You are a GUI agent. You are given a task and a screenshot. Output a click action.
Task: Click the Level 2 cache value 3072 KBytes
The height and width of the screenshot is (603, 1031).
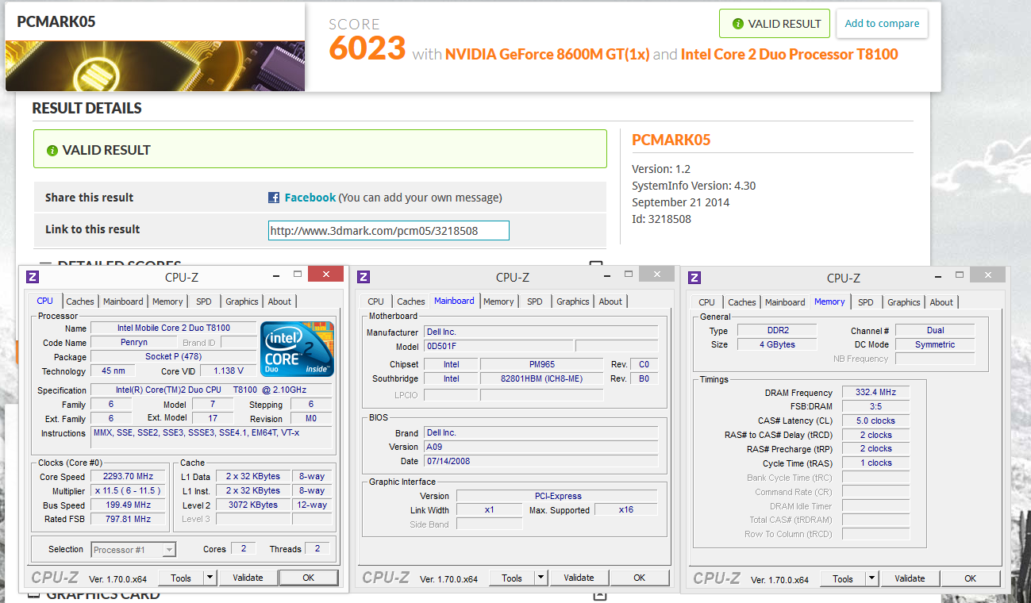click(x=252, y=505)
